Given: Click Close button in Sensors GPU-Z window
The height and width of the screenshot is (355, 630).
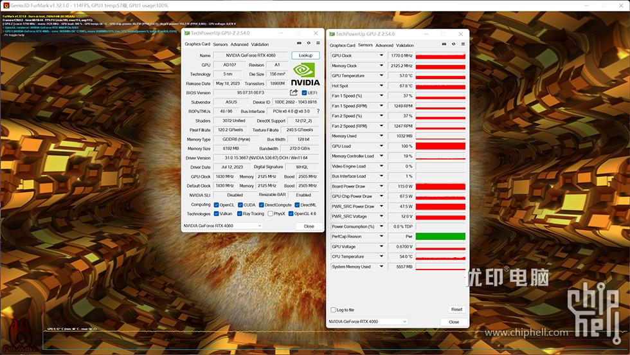Looking at the screenshot, I should pyautogui.click(x=454, y=322).
